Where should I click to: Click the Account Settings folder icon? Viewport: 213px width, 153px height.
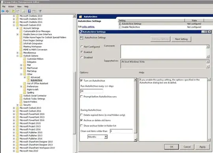(21, 28)
